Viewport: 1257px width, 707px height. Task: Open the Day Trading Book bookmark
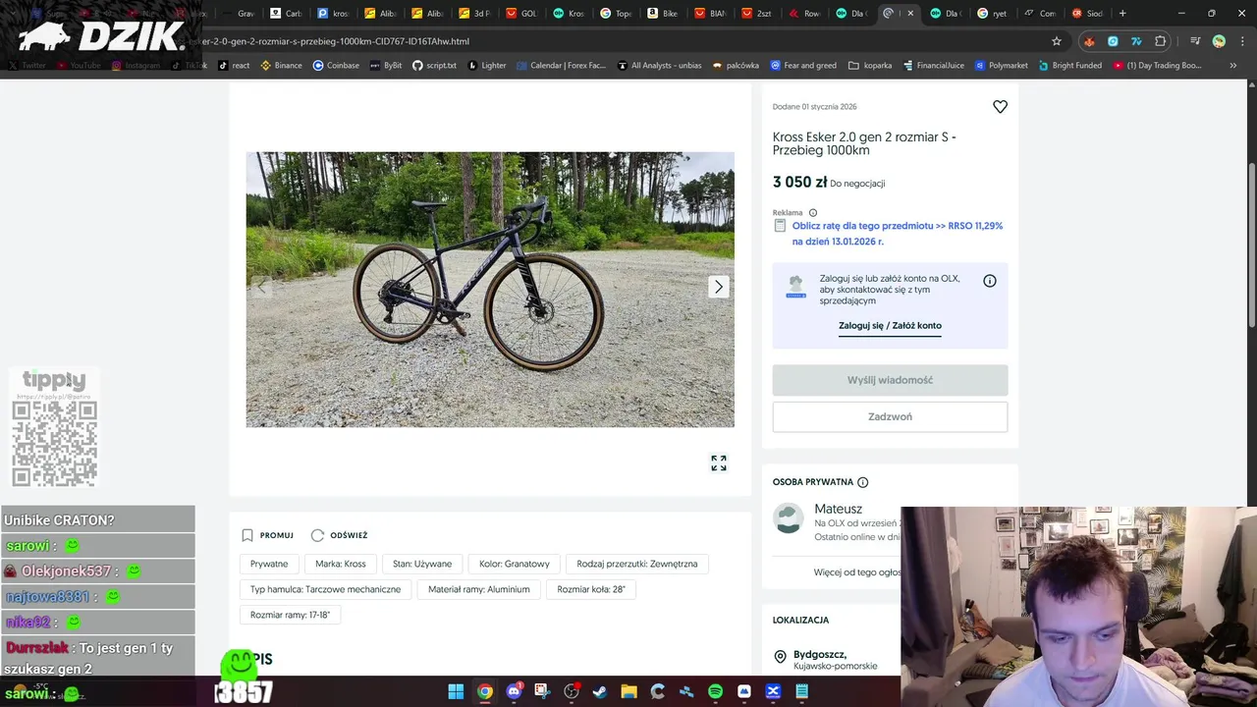(1157, 65)
